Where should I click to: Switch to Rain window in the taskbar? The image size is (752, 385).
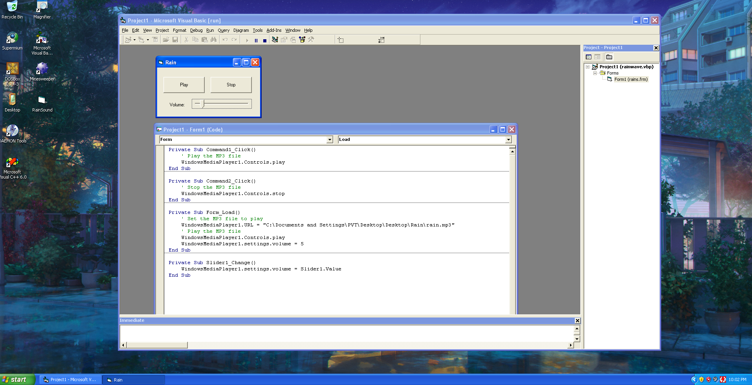[134, 380]
